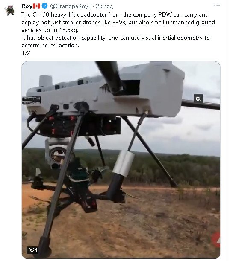Open the profile via the display name Roy
Viewport: 230px width, 261px height.
point(27,6)
